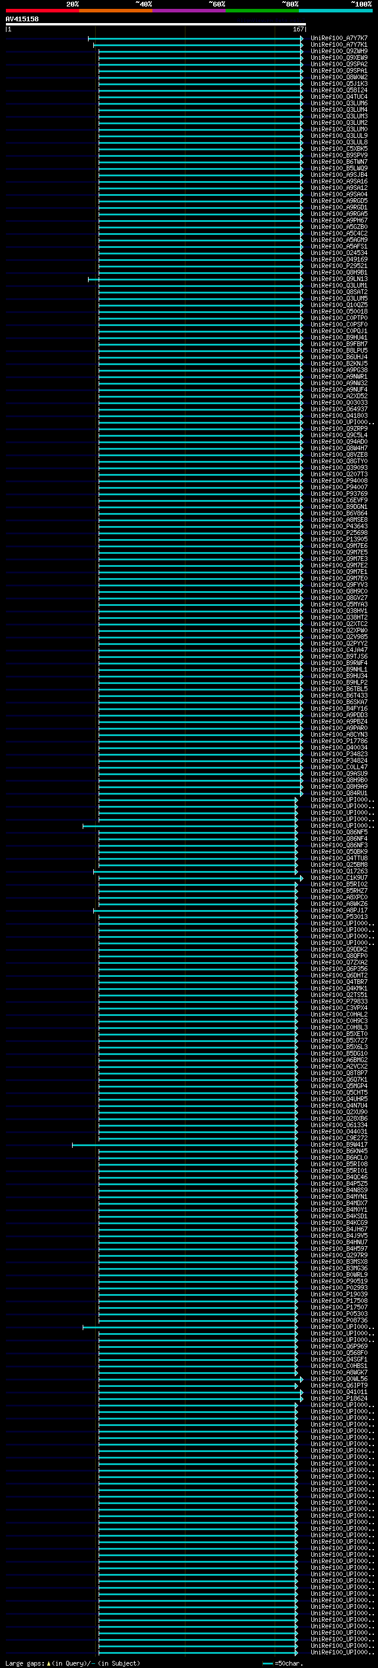Select hit label UniRef100_P02993
378x1668 pixels.
(339, 1288)
